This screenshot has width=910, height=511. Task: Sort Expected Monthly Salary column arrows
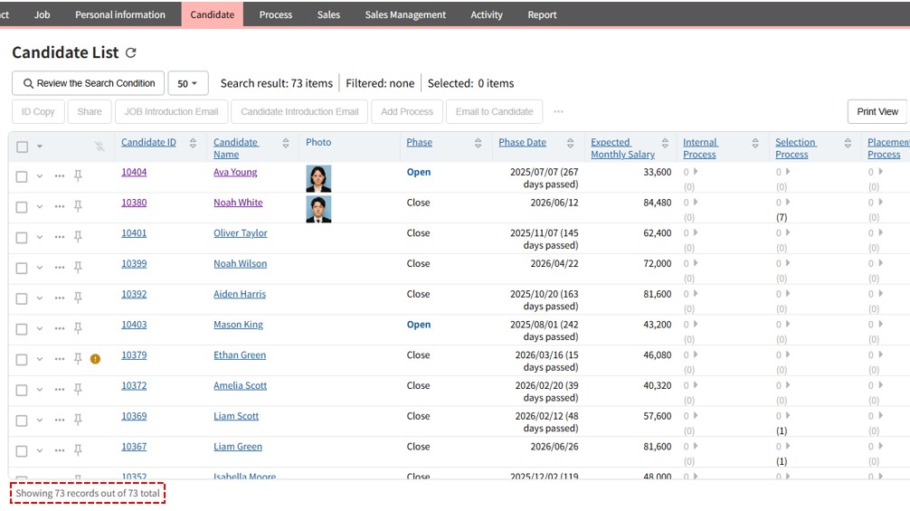coord(665,143)
